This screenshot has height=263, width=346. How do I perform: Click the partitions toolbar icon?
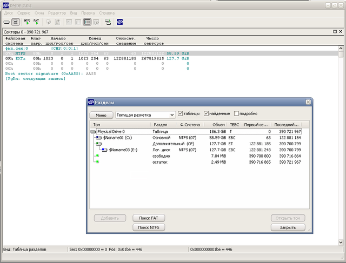click(x=16, y=22)
